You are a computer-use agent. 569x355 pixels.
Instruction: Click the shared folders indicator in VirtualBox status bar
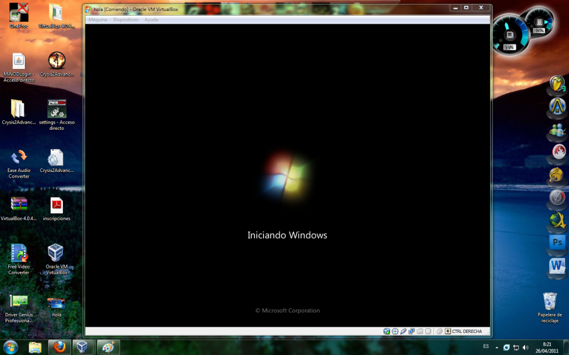pos(420,331)
